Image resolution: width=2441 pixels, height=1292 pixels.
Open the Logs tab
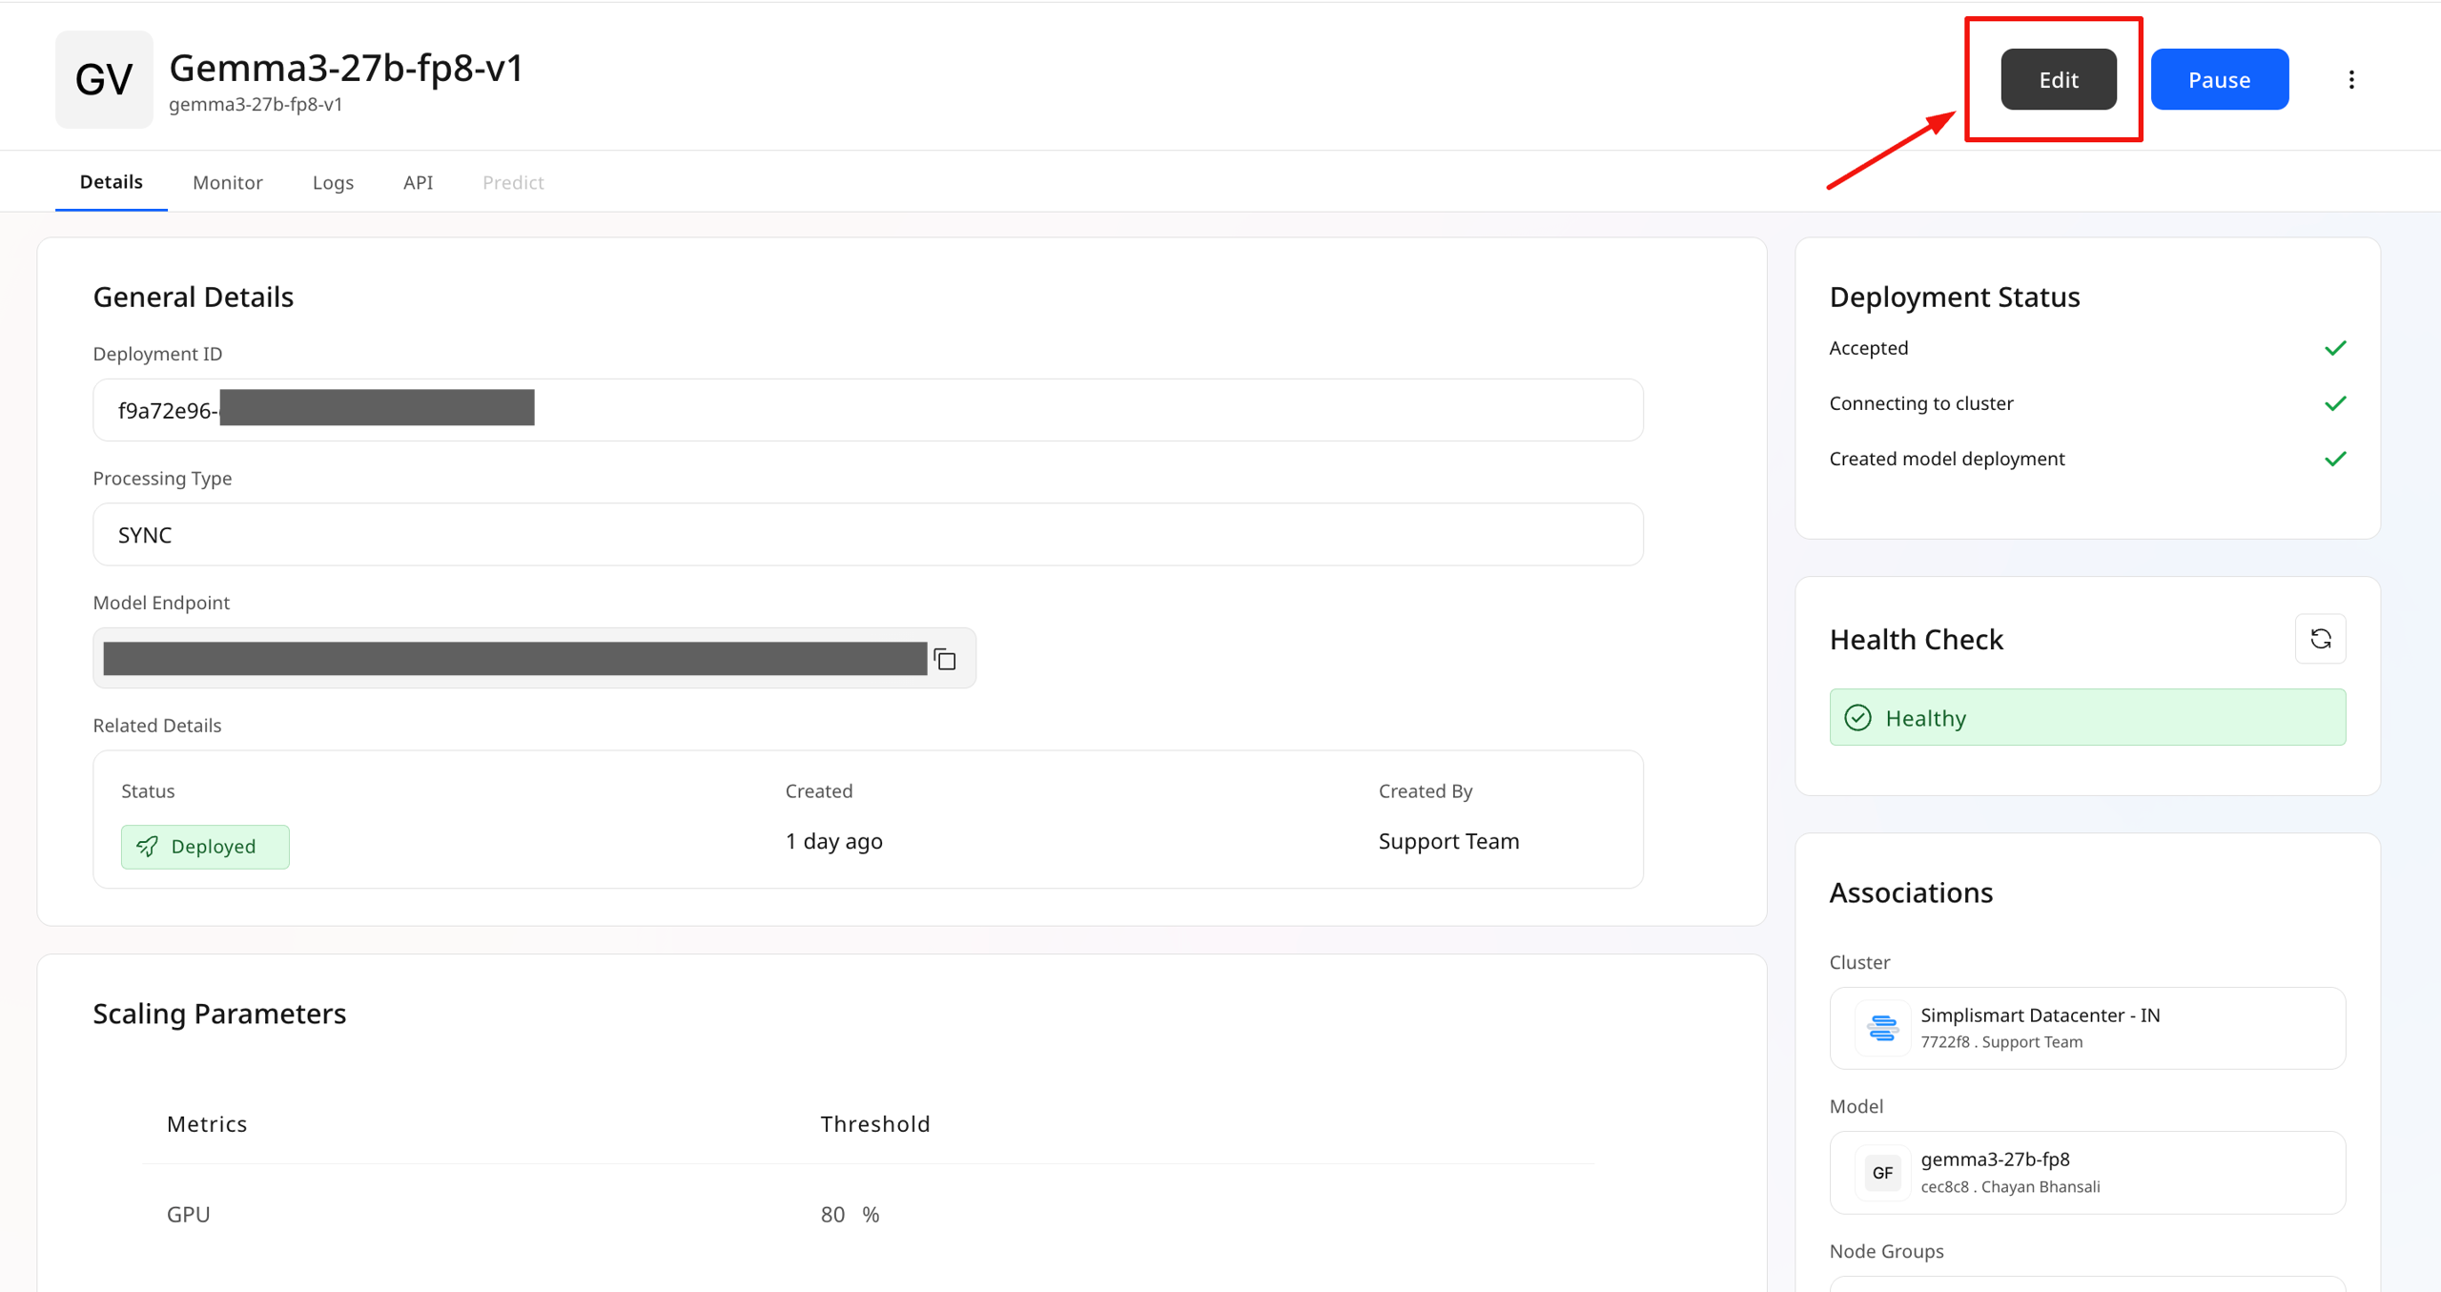tap(333, 181)
